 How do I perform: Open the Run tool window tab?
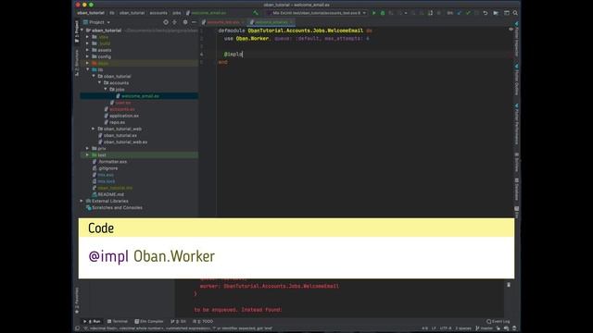[92, 321]
